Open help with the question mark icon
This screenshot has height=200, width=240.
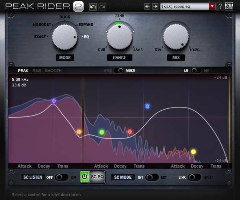pos(220,6)
